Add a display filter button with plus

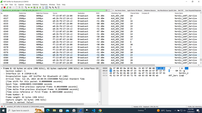point(113,10)
